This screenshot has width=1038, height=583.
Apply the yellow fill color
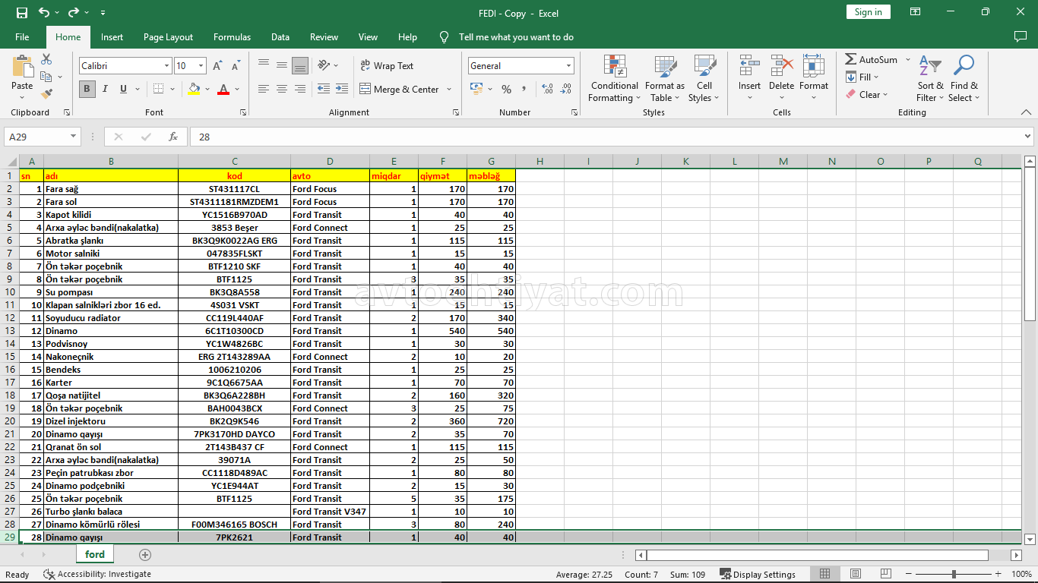(195, 89)
